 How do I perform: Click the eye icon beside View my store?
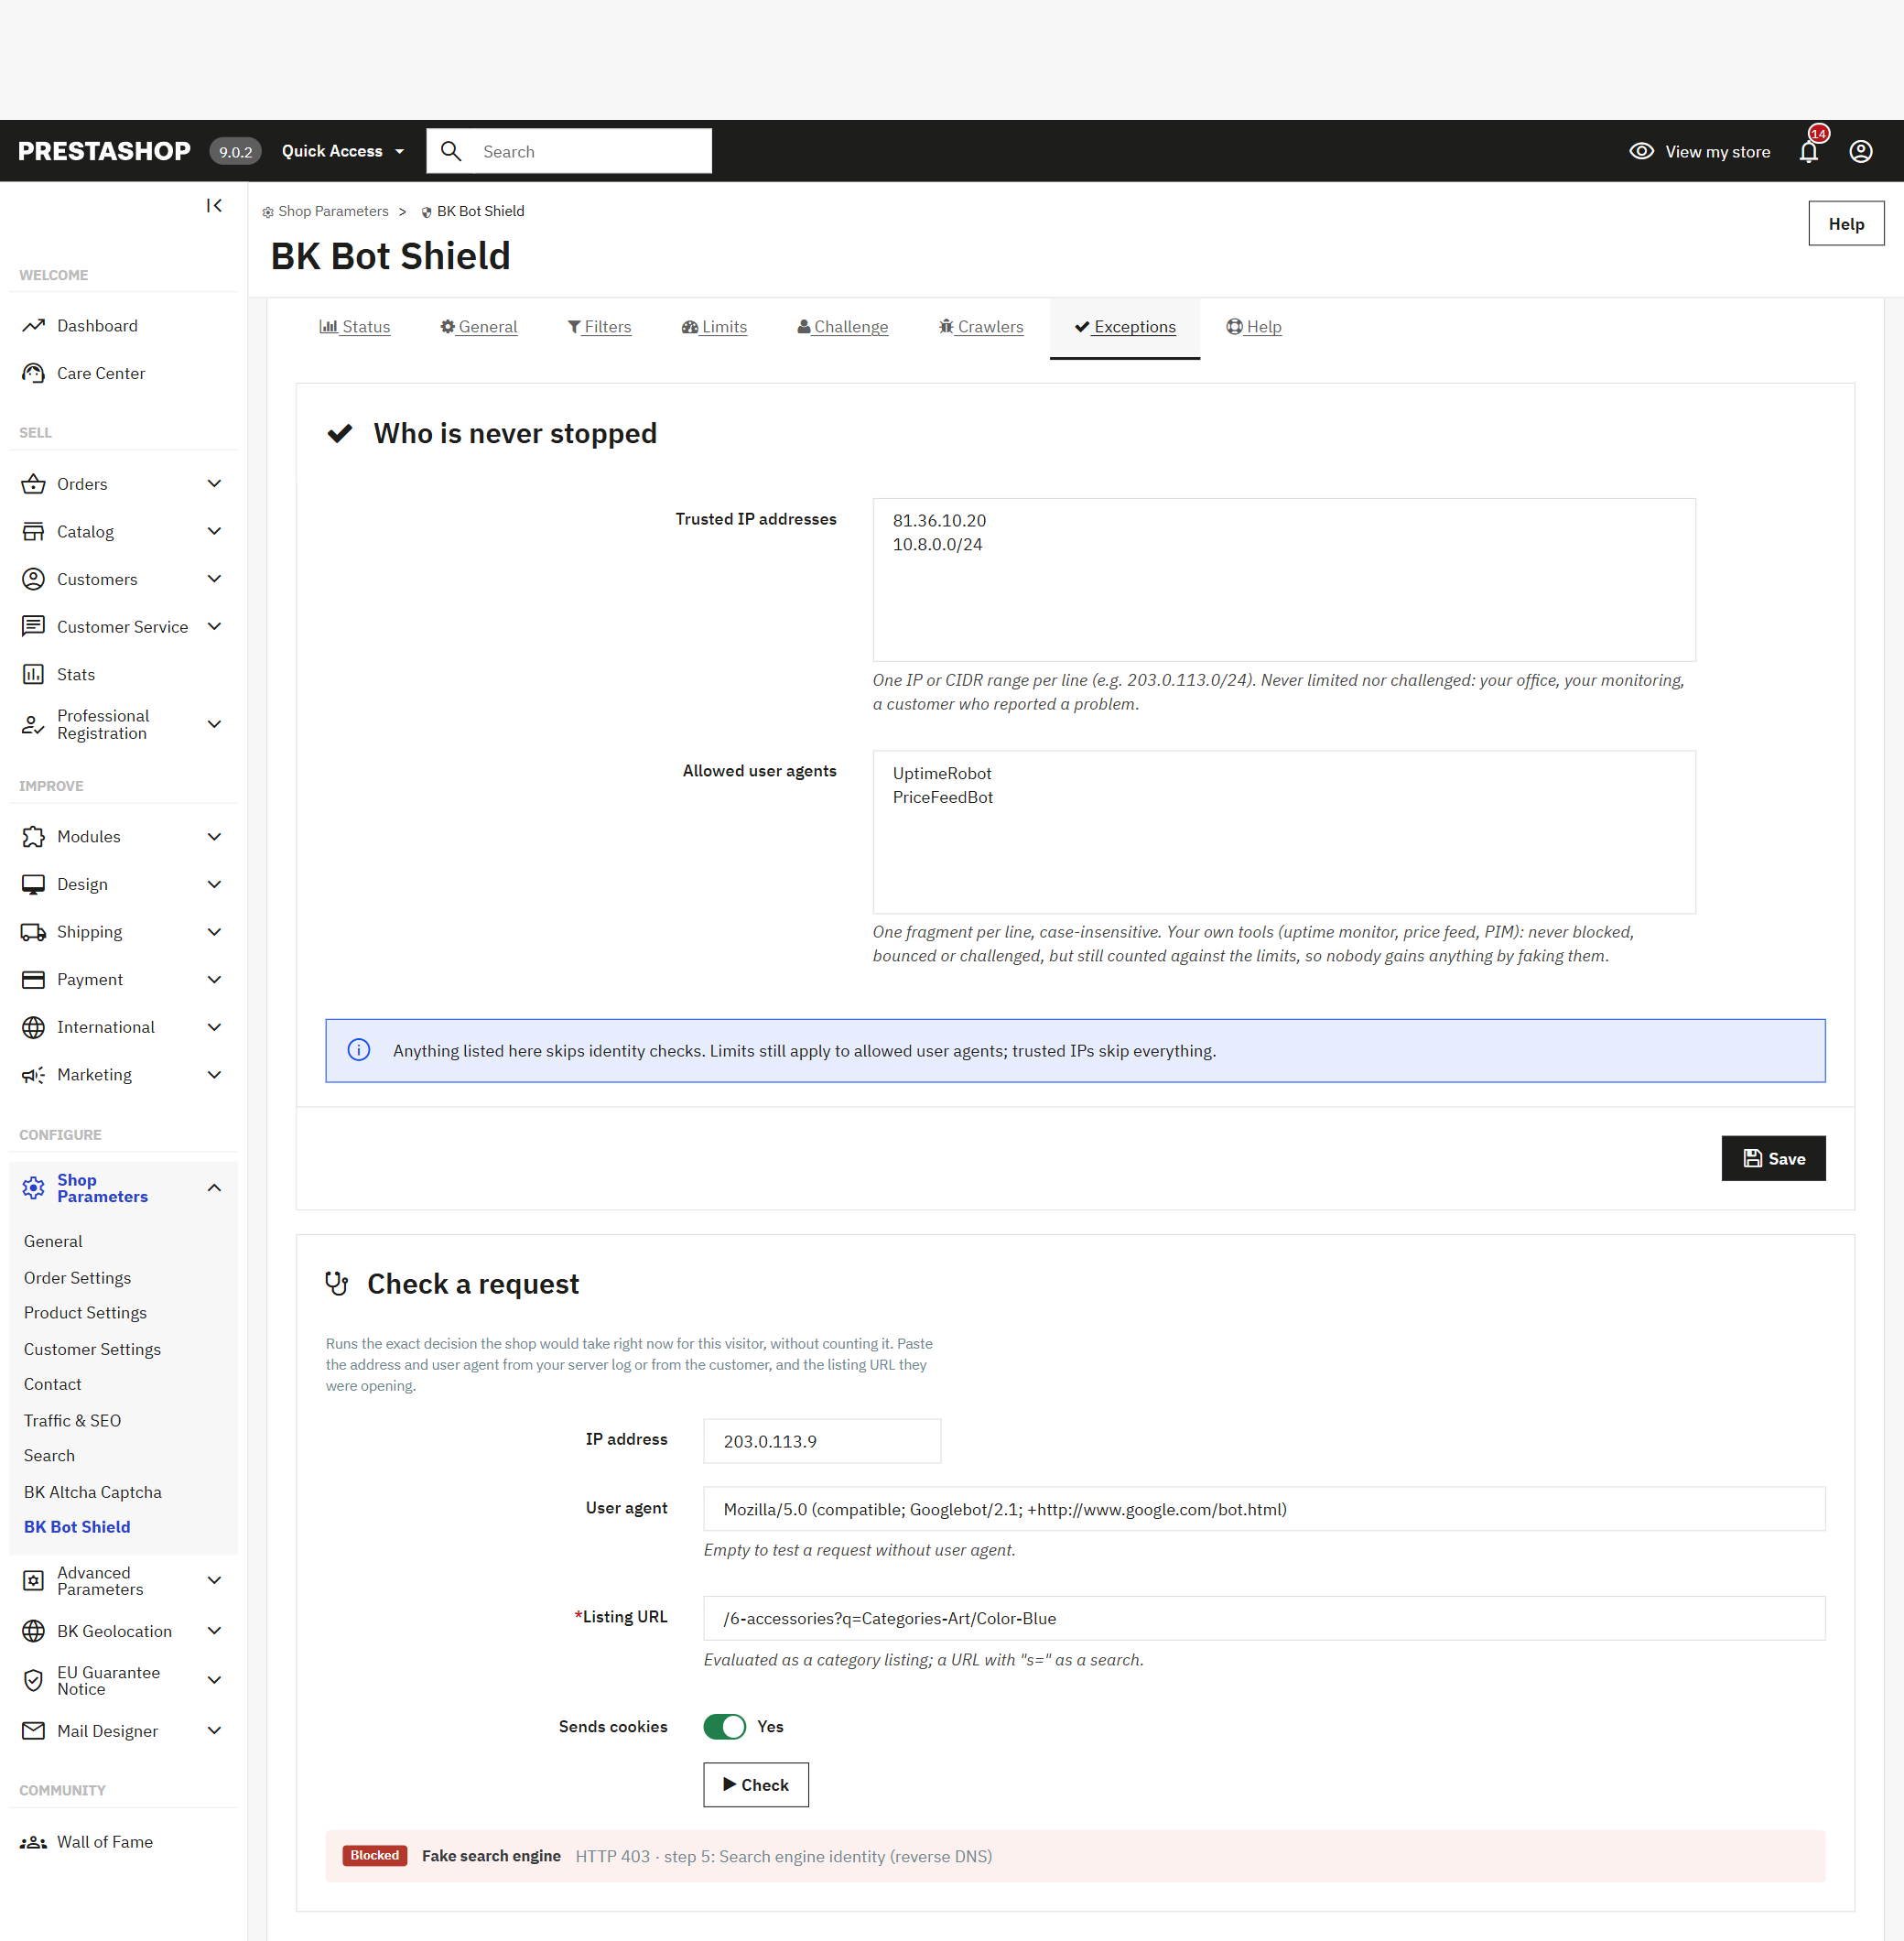tap(1641, 151)
